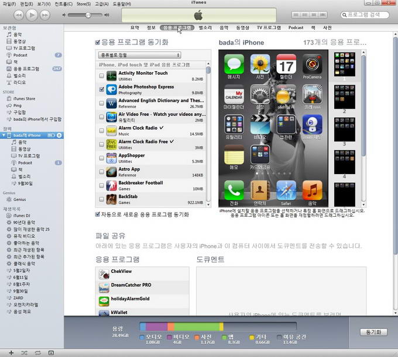Check the Alarm Clock Radio Free checkbox
This screenshot has width=398, height=357.
[101, 144]
